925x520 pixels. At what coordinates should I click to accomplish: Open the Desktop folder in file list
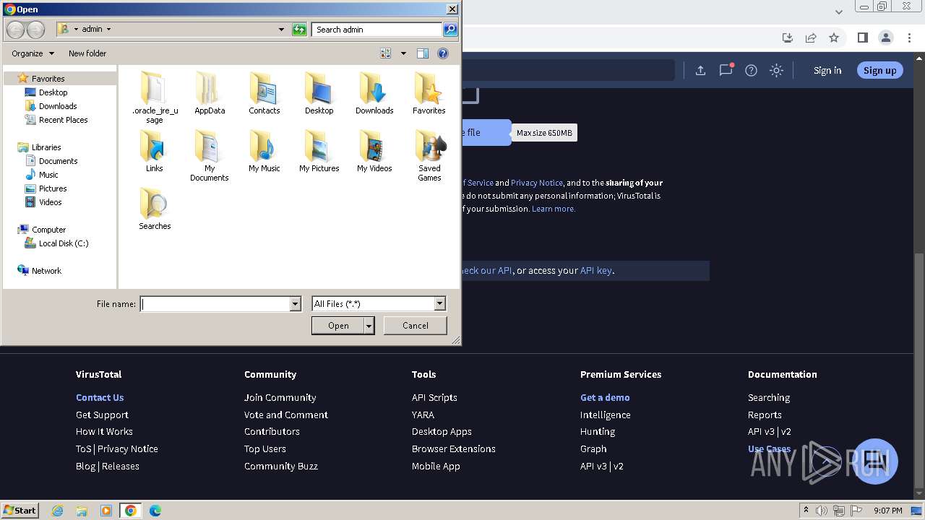tap(319, 92)
